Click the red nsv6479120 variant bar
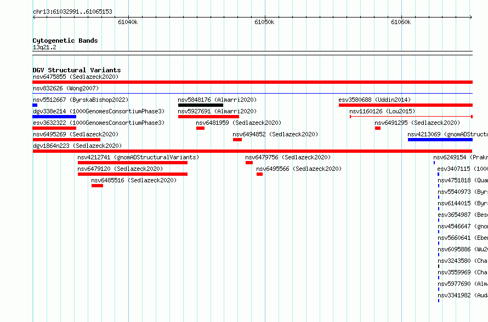The height and width of the screenshot is (322, 488). pyautogui.click(x=133, y=174)
